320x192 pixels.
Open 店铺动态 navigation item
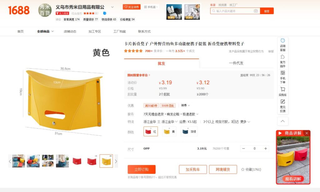(70, 32)
